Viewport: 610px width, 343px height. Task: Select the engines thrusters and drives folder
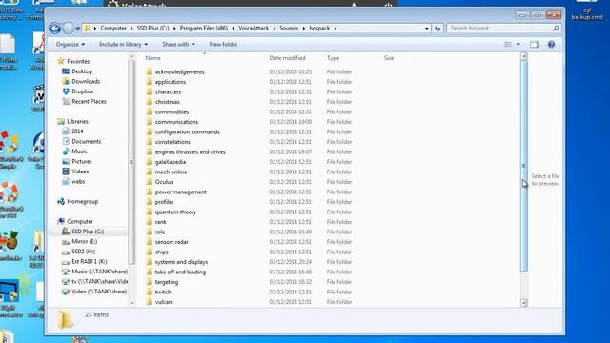190,152
